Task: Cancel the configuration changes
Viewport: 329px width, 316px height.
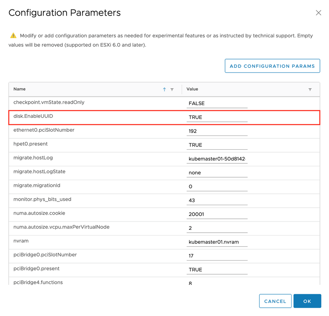Action: tap(275, 301)
